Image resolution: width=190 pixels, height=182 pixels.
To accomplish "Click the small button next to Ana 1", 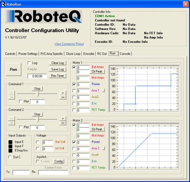I will pyautogui.click(x=103, y=90).
